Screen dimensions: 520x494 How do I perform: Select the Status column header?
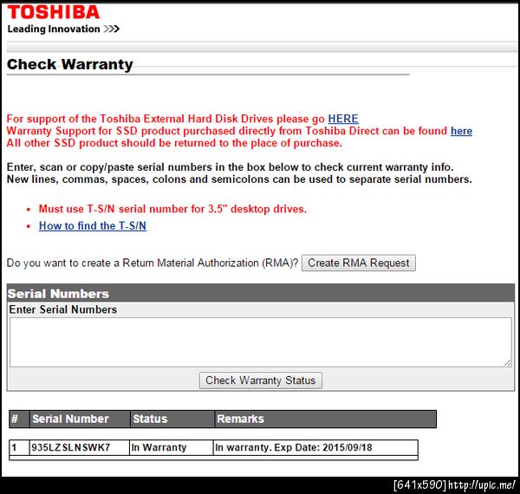click(x=172, y=419)
